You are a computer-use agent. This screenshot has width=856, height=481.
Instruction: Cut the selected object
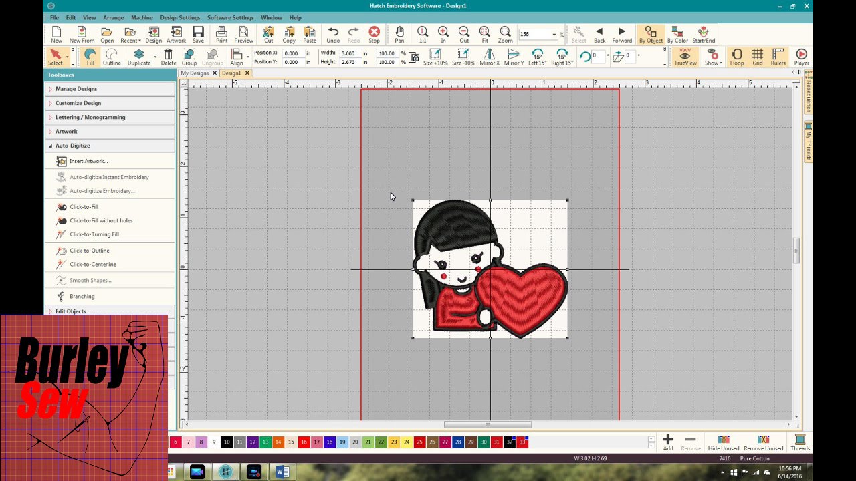pos(268,35)
